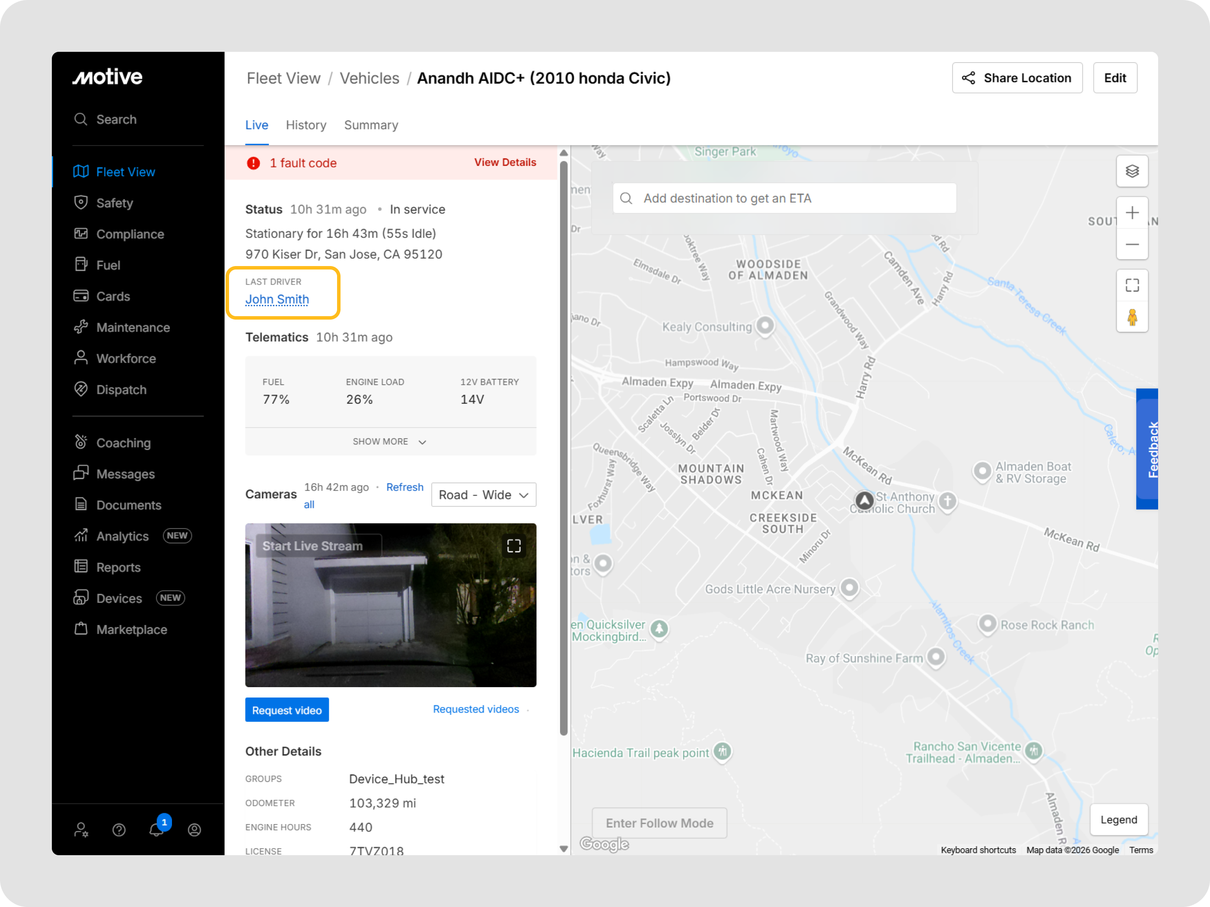Expand telematics with Show More
This screenshot has width=1210, height=907.
click(389, 441)
